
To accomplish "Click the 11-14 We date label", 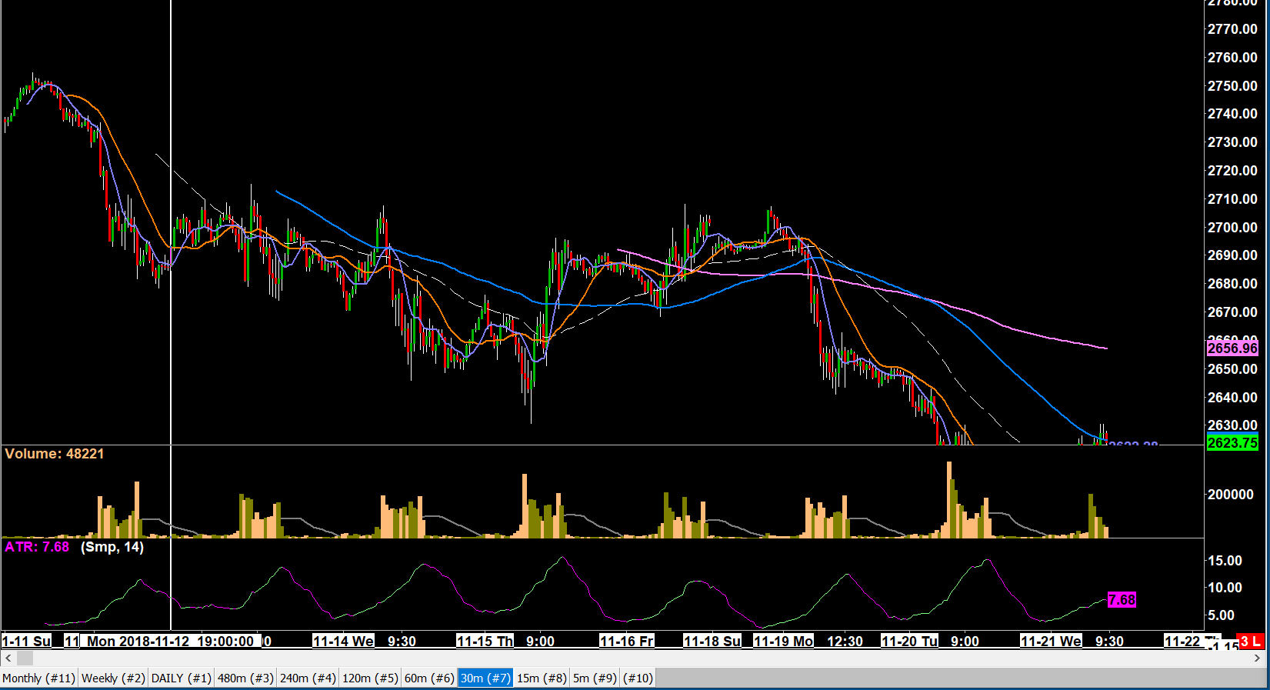I will tap(343, 641).
